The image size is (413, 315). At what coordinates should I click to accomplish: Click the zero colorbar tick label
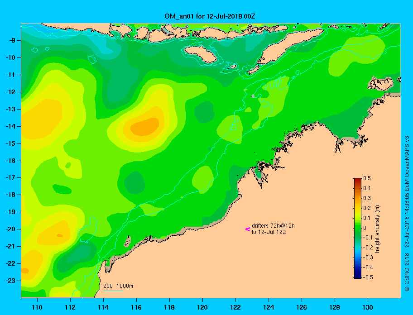click(365, 228)
